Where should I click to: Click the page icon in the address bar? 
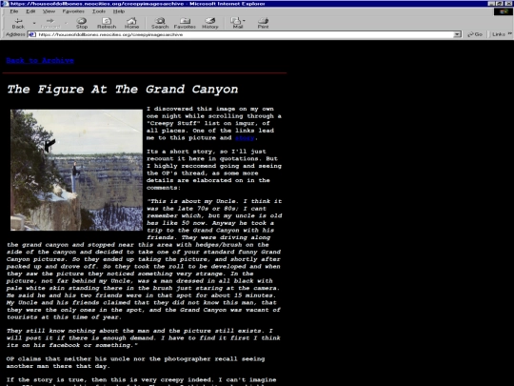(x=32, y=34)
